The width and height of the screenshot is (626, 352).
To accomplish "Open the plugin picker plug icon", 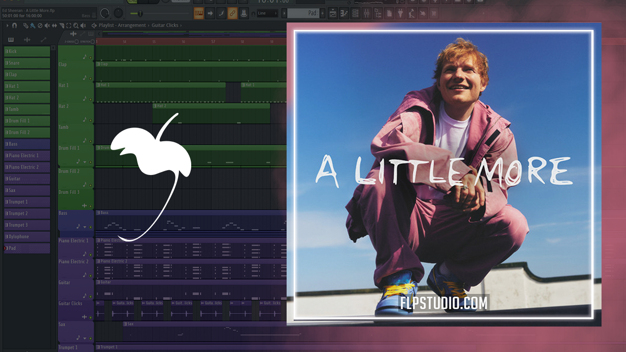I will (400, 13).
